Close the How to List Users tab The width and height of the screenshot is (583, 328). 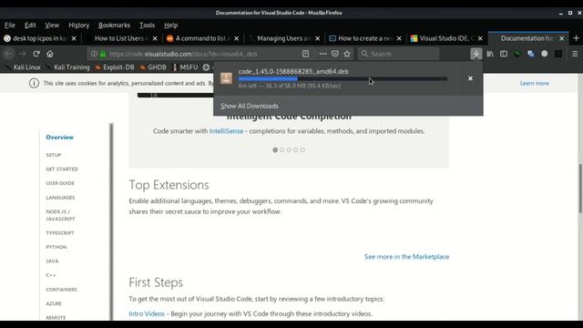(155, 38)
